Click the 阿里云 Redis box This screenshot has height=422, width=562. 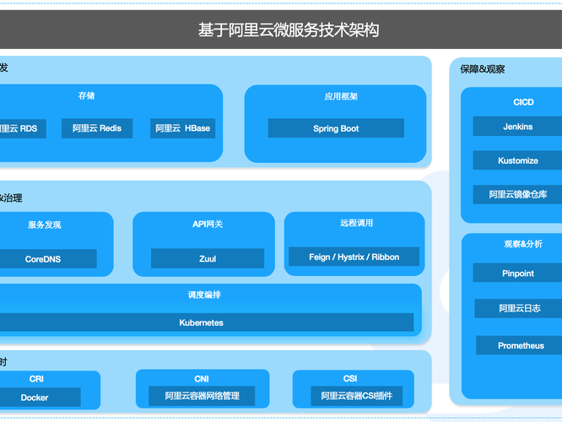tap(97, 128)
